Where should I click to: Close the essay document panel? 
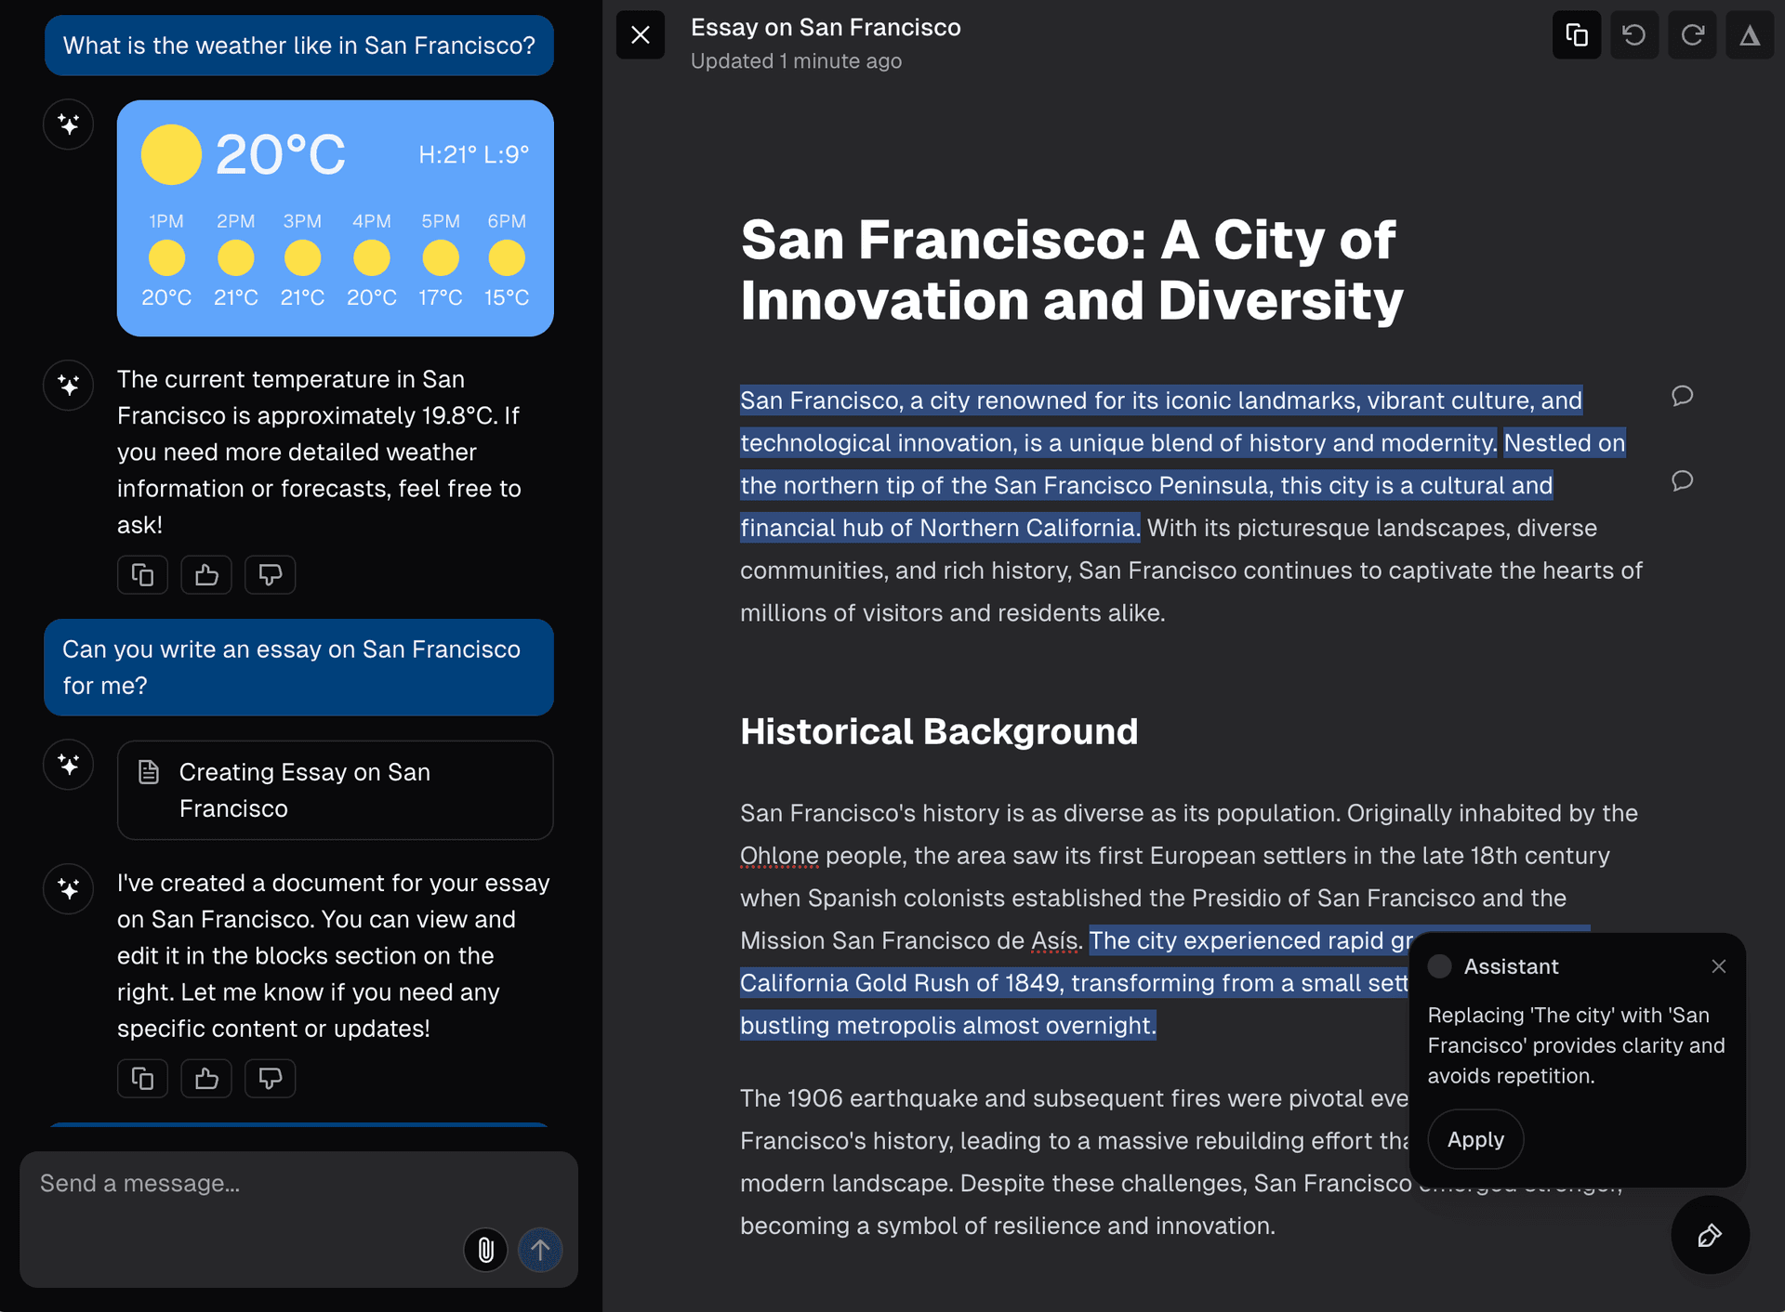(x=640, y=35)
